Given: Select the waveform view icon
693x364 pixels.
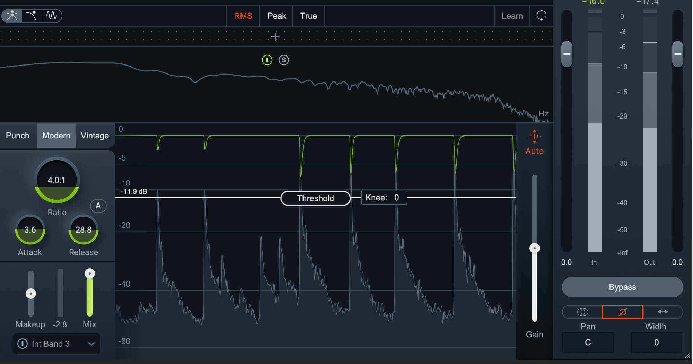Looking at the screenshot, I should (52, 16).
